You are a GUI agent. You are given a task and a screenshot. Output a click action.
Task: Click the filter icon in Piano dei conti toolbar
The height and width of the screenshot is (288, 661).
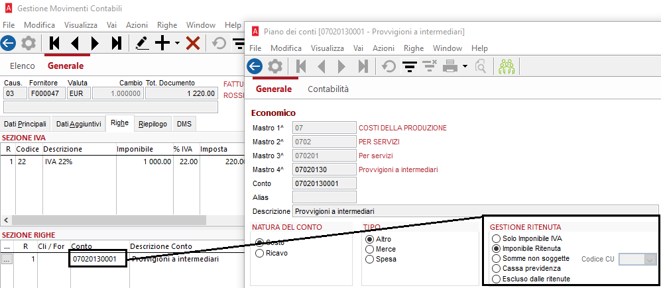click(x=409, y=66)
